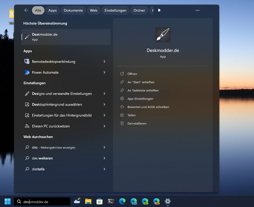Select the Alle filter tab

point(38,10)
